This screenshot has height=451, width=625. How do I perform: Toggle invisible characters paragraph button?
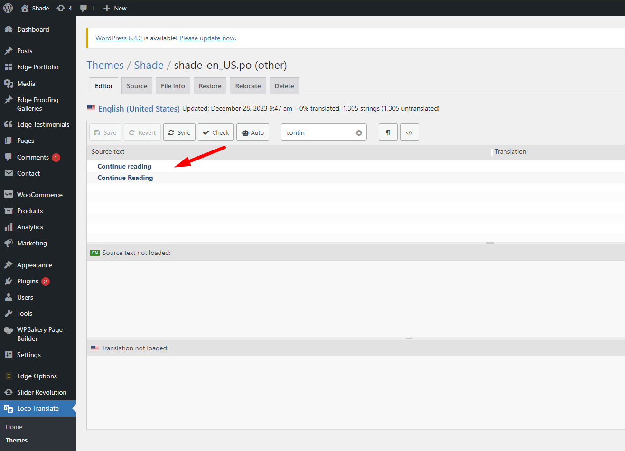pos(388,132)
